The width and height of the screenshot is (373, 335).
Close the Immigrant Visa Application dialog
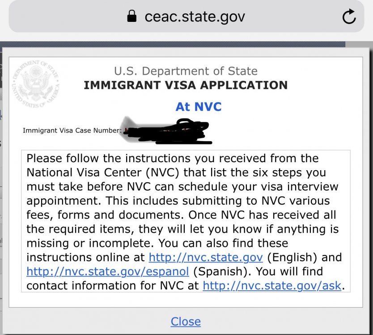coord(186,322)
